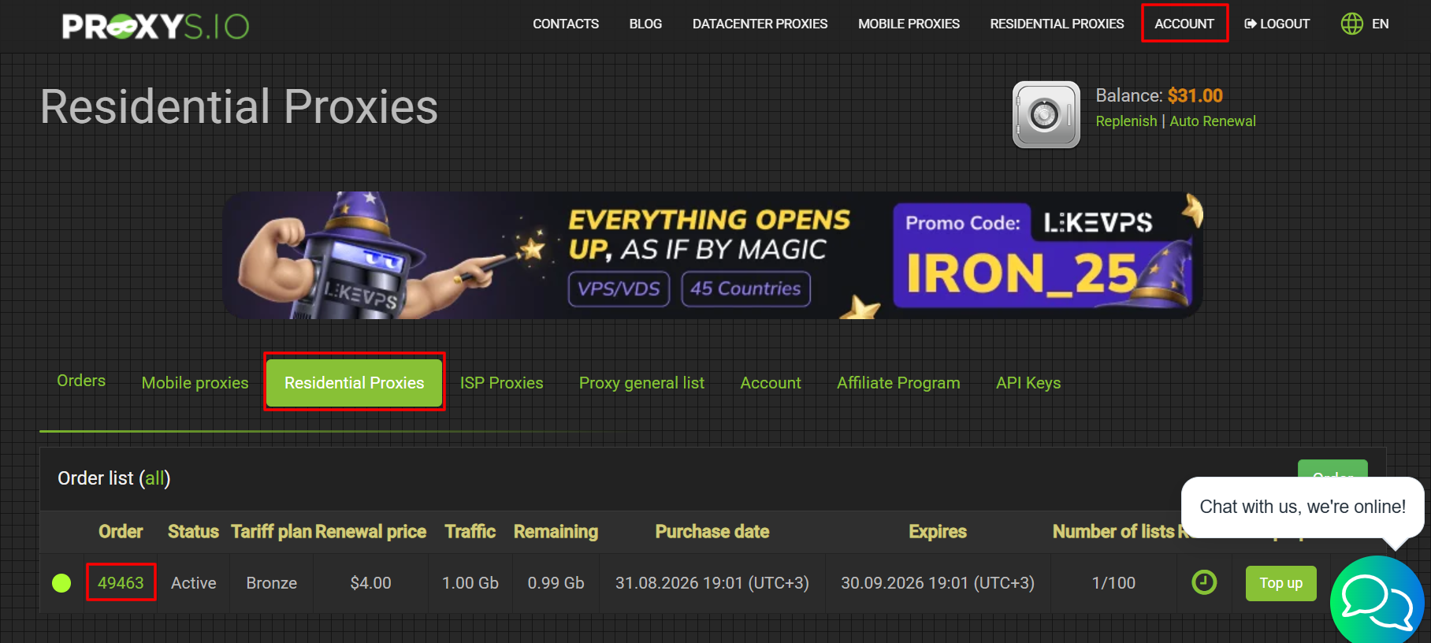The height and width of the screenshot is (643, 1431).
Task: Click expiry date '30.09.2026 19:01 (UTC+3)'
Action: pyautogui.click(x=937, y=583)
